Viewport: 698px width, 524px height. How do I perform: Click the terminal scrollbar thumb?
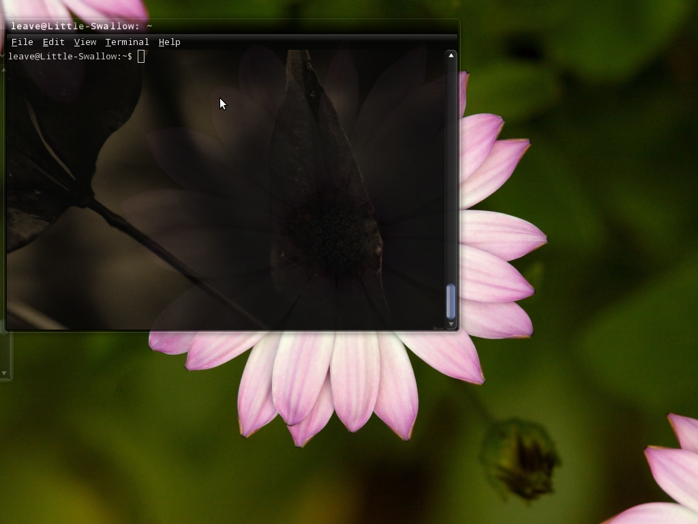click(451, 301)
